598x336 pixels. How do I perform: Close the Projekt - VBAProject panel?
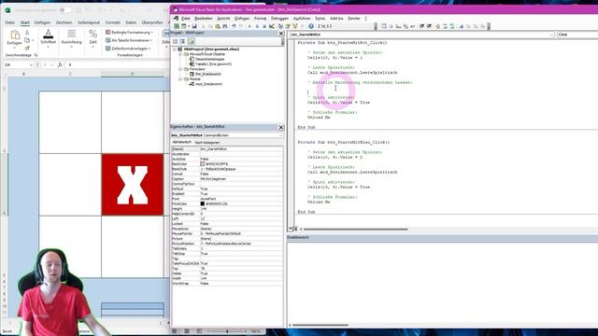point(281,34)
